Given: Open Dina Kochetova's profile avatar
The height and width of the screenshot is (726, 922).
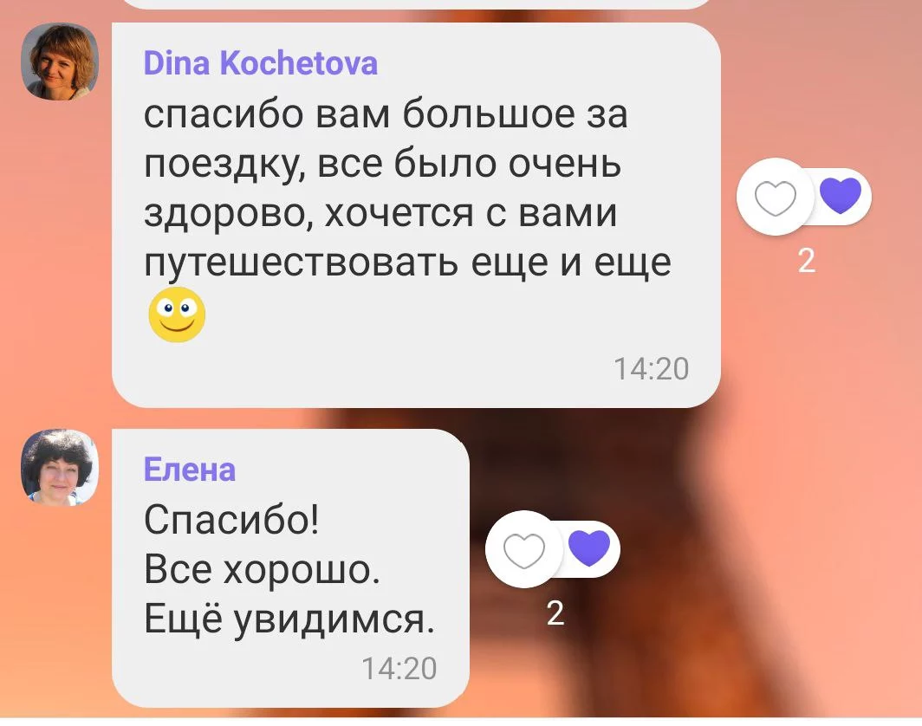Looking at the screenshot, I should [60, 62].
